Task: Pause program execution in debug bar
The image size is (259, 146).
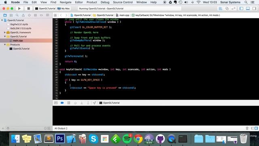Action: pyautogui.click(x=69, y=103)
